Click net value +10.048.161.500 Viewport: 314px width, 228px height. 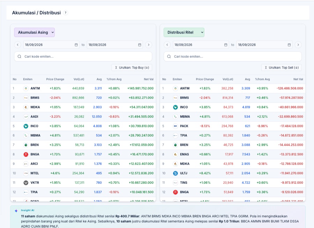(x=142, y=192)
